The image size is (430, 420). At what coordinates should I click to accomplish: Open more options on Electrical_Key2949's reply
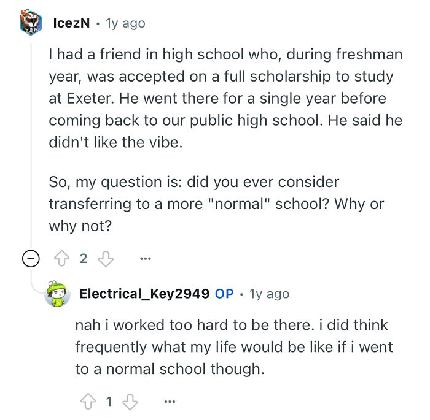point(170,402)
